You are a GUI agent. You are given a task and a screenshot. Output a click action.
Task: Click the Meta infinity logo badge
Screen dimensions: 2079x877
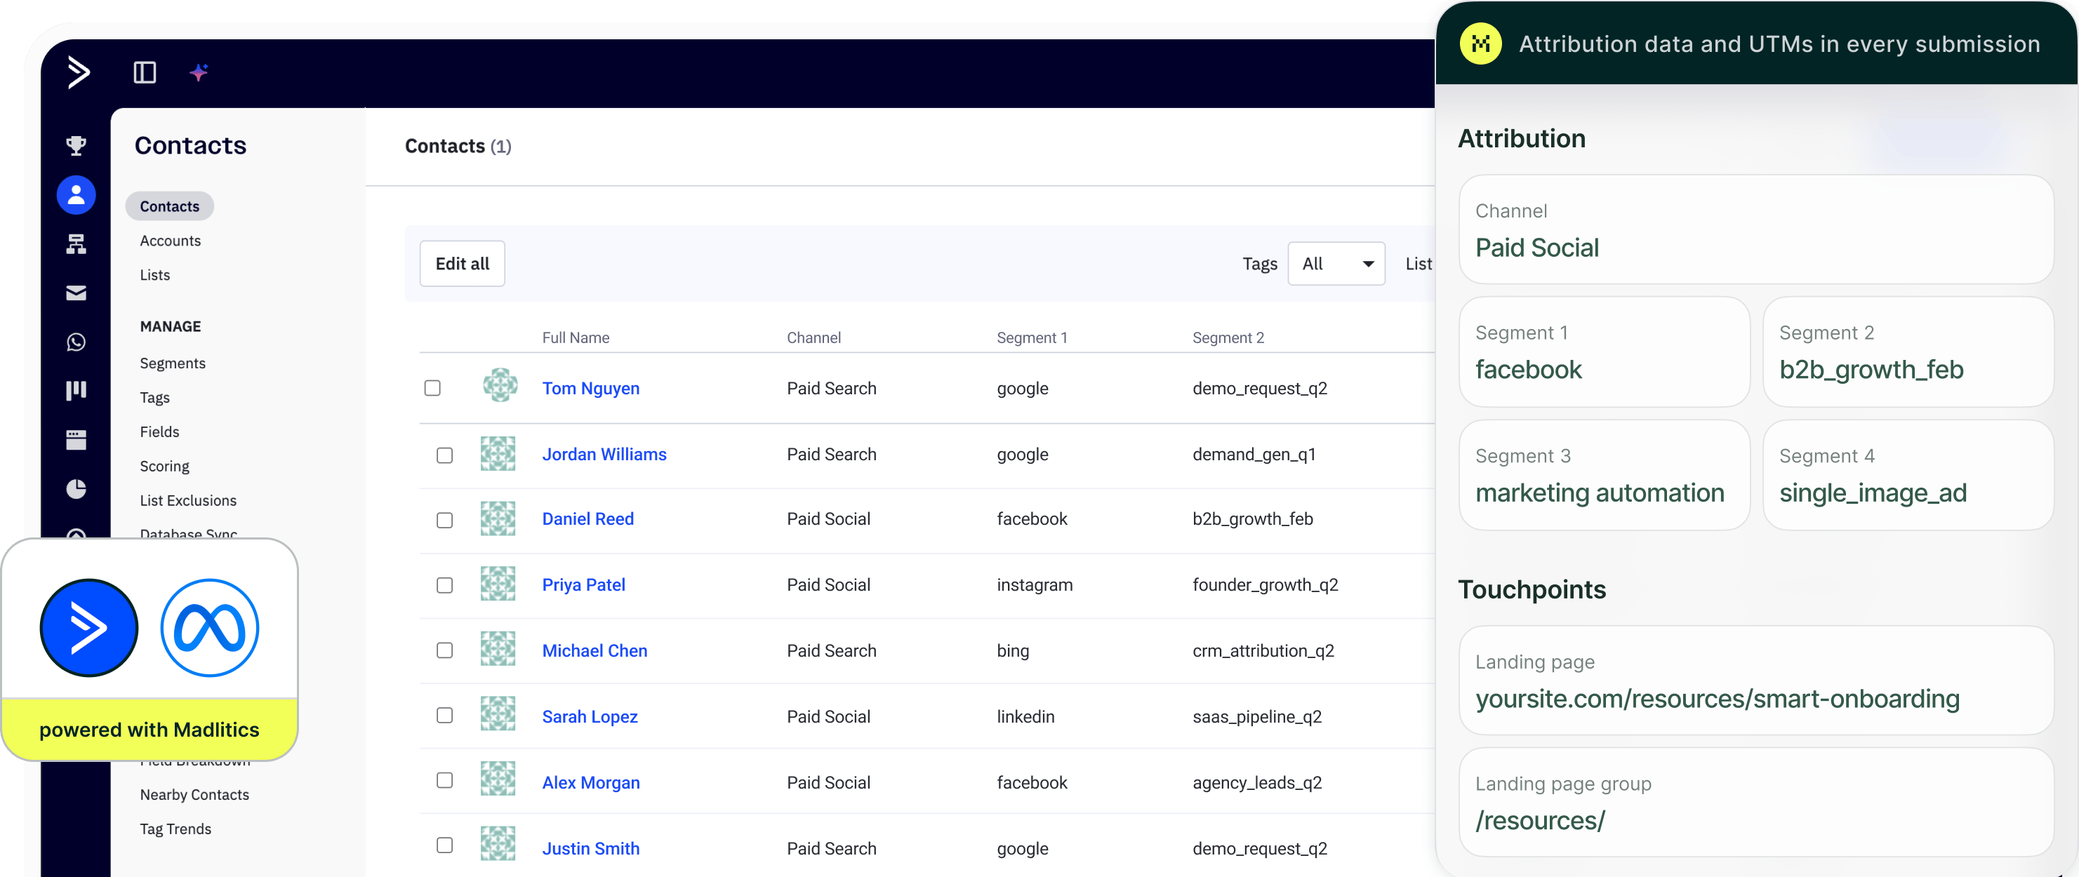[x=210, y=628]
